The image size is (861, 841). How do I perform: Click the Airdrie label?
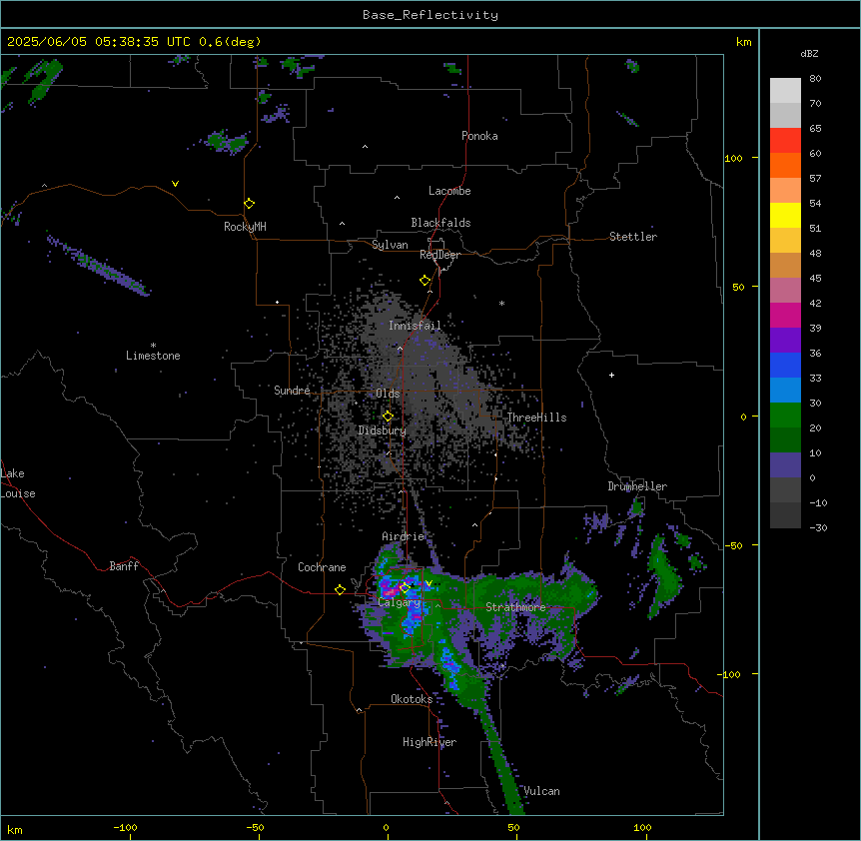[404, 536]
